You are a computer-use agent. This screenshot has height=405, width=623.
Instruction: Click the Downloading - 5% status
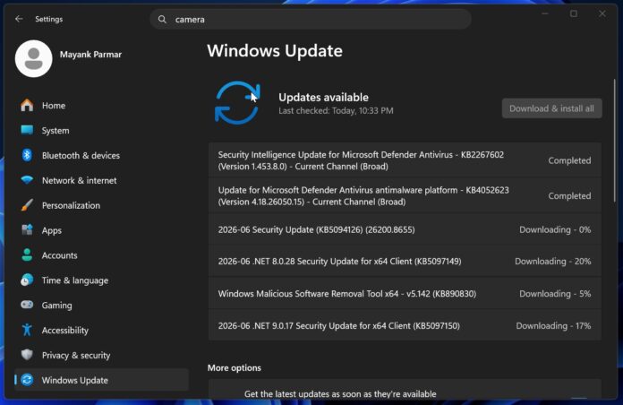coord(555,294)
